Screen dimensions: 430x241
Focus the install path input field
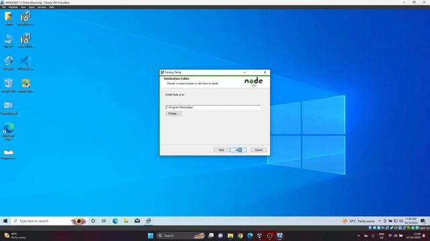(213, 107)
